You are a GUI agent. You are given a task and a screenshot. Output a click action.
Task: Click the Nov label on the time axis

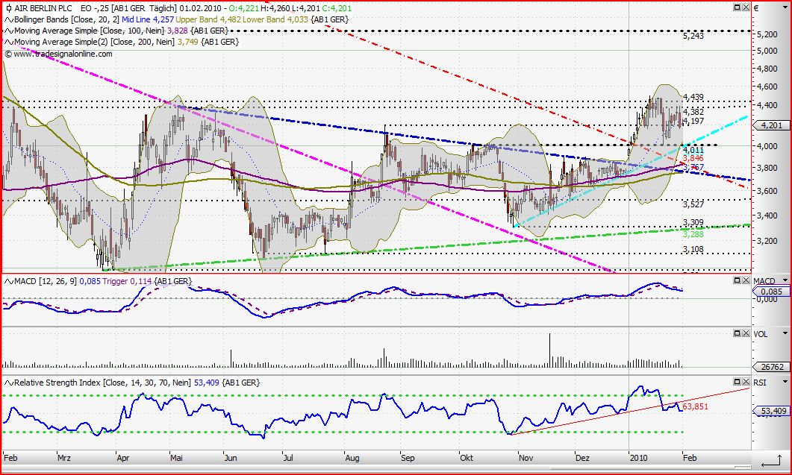(526, 458)
